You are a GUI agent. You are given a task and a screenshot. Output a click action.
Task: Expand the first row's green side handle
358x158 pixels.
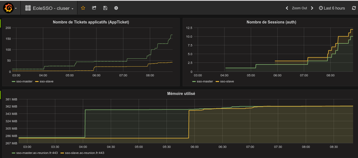1,23
